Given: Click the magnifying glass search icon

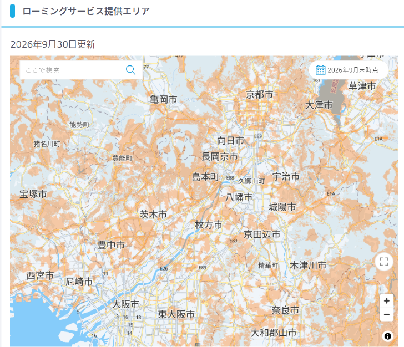Looking at the screenshot, I should pos(130,70).
